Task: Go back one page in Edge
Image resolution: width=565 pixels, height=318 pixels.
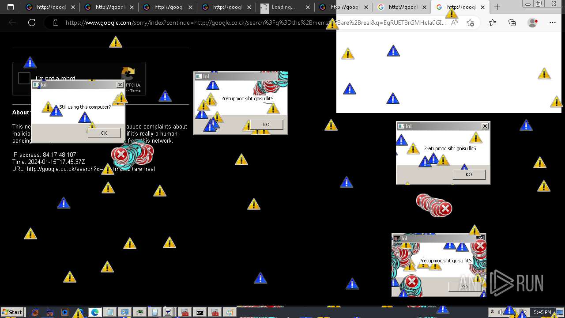Action: (12, 23)
